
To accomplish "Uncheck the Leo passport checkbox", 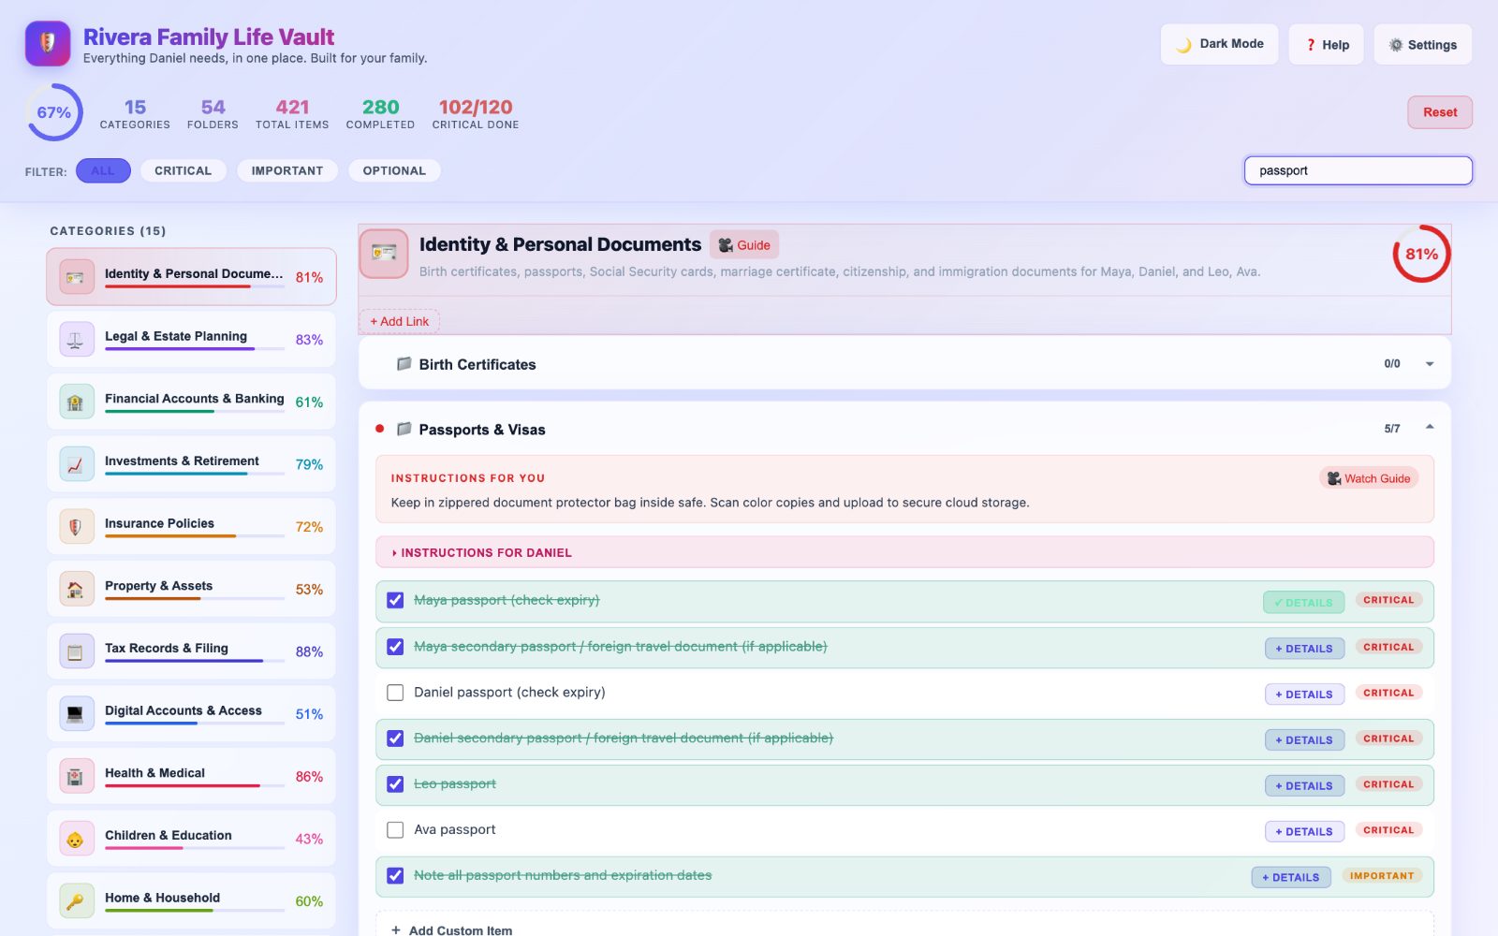I will (395, 784).
